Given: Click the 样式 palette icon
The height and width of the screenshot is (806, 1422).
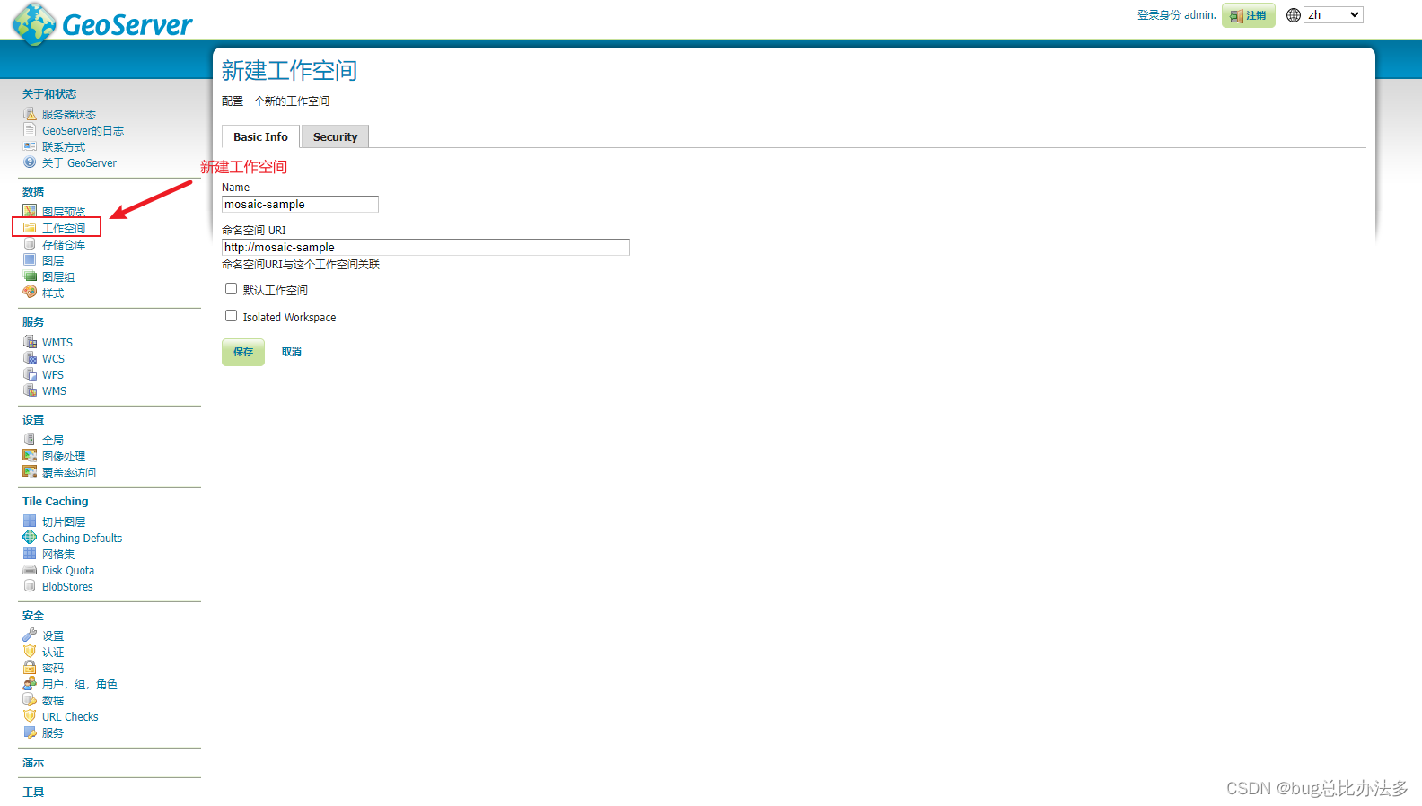Looking at the screenshot, I should click(x=30, y=293).
